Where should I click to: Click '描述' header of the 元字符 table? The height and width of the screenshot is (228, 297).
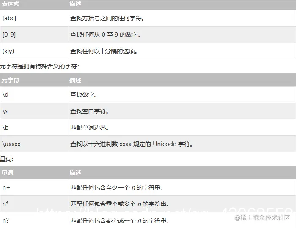(75, 80)
